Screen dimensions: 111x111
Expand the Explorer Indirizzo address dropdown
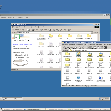pos(92,32)
